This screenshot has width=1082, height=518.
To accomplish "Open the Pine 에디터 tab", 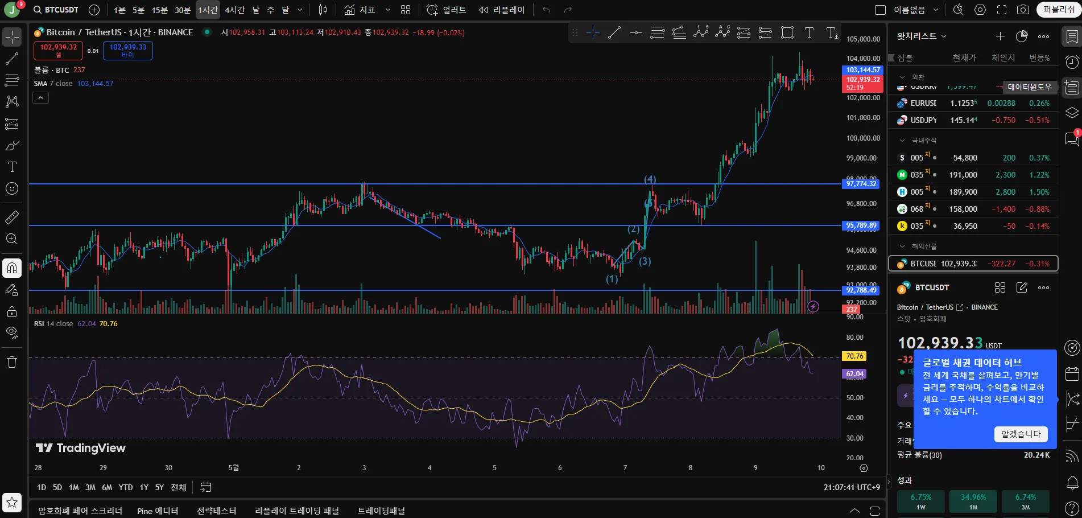I will 158,511.
